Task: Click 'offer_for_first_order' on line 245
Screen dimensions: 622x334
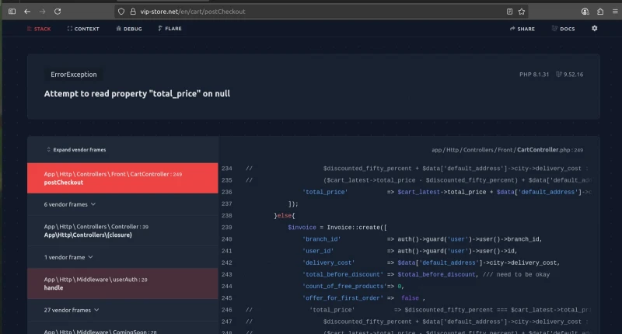Action: point(341,298)
